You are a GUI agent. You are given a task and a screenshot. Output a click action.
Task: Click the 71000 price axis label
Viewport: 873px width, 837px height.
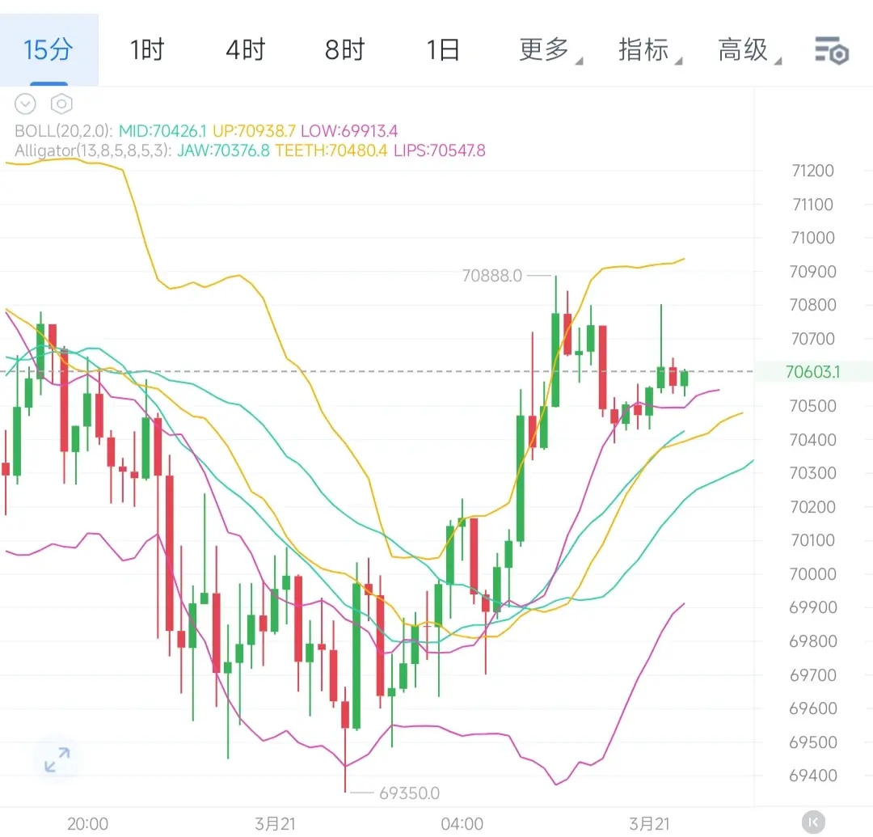[x=813, y=238]
